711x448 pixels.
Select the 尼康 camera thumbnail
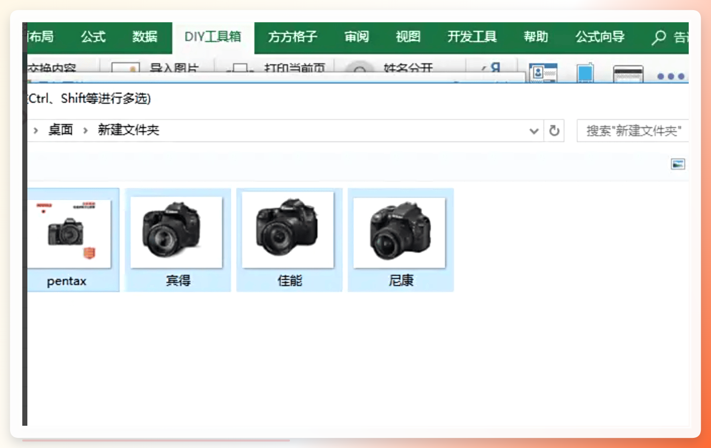[x=399, y=233]
